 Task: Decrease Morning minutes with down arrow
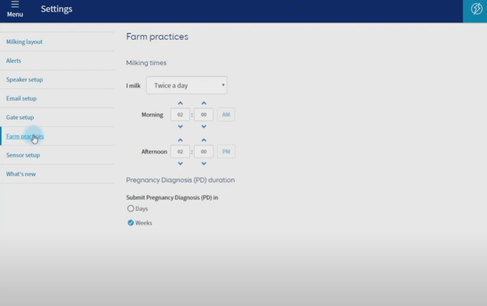click(x=204, y=127)
